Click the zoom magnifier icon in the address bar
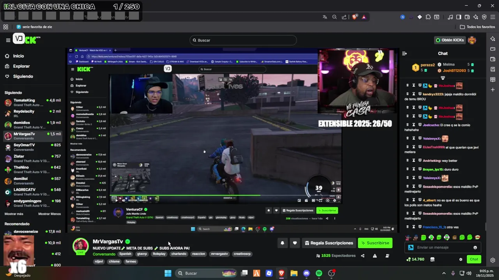Image resolution: width=499 pixels, height=280 pixels. click(x=334, y=17)
